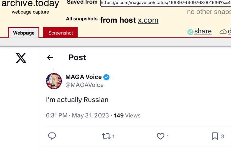Click the archive.today site title
Viewport: 231px width, 155px height.
30,3
